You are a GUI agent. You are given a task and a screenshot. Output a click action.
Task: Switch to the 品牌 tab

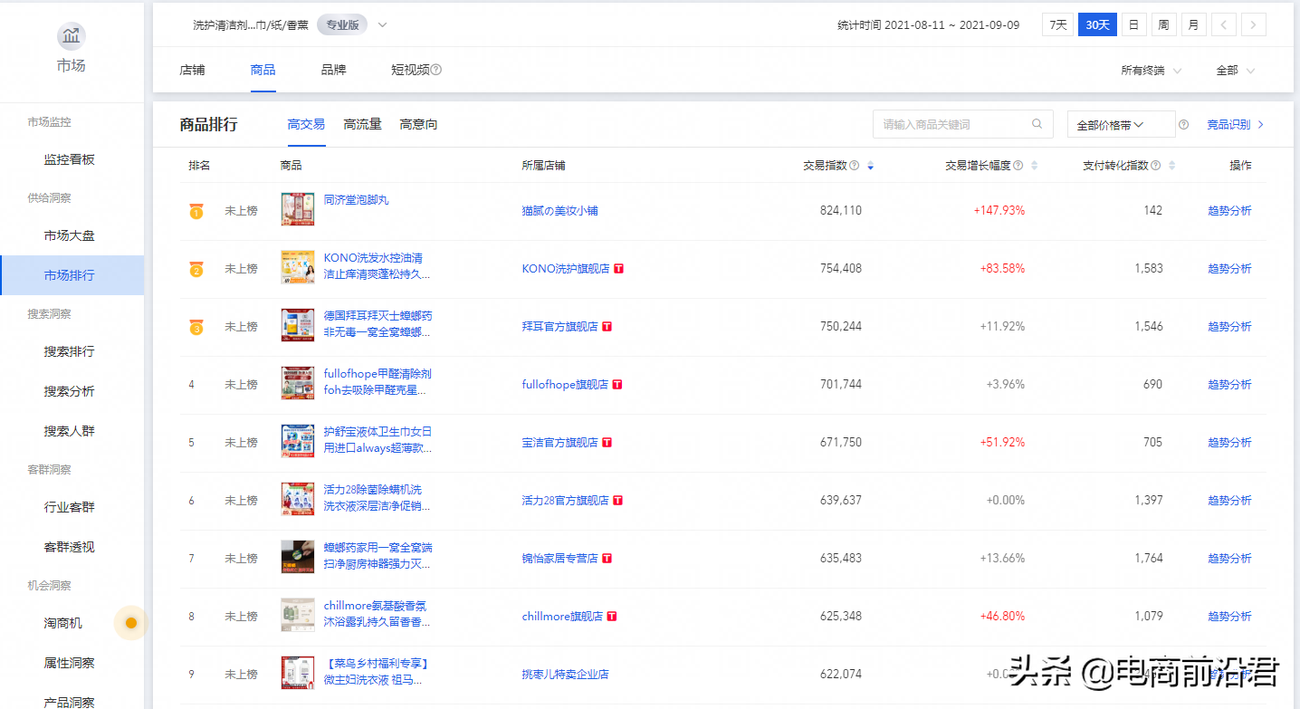(333, 69)
